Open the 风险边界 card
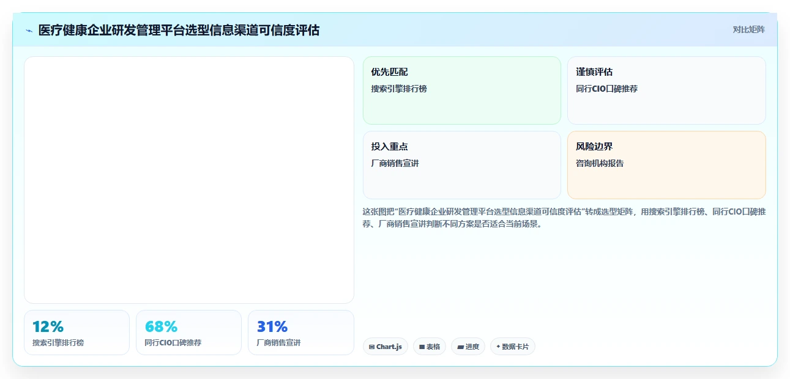The height and width of the screenshot is (379, 790). click(666, 165)
